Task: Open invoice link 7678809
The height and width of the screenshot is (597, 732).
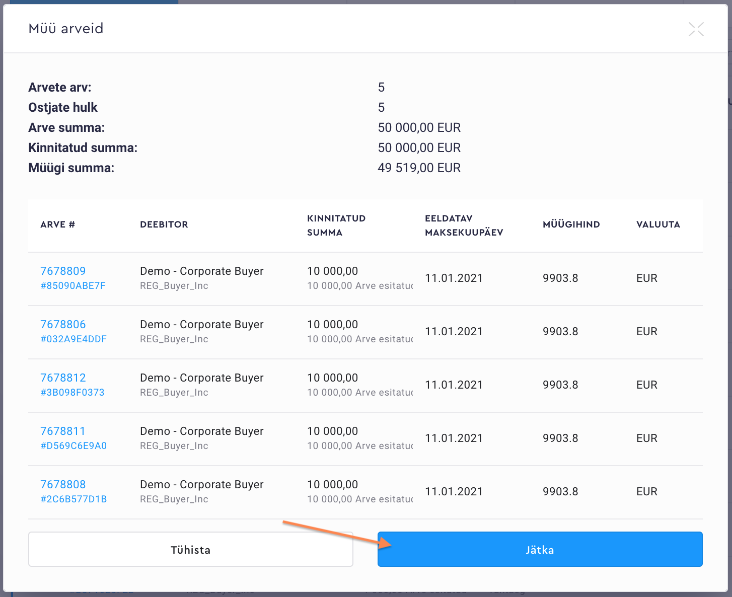Action: pos(63,271)
